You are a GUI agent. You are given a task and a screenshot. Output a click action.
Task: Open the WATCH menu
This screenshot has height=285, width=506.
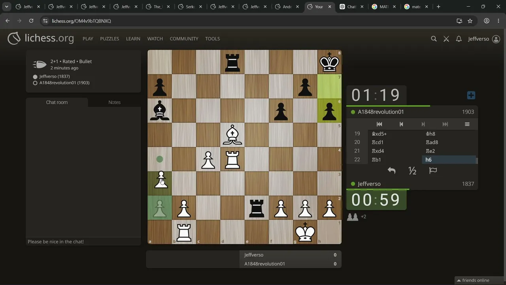[155, 39]
